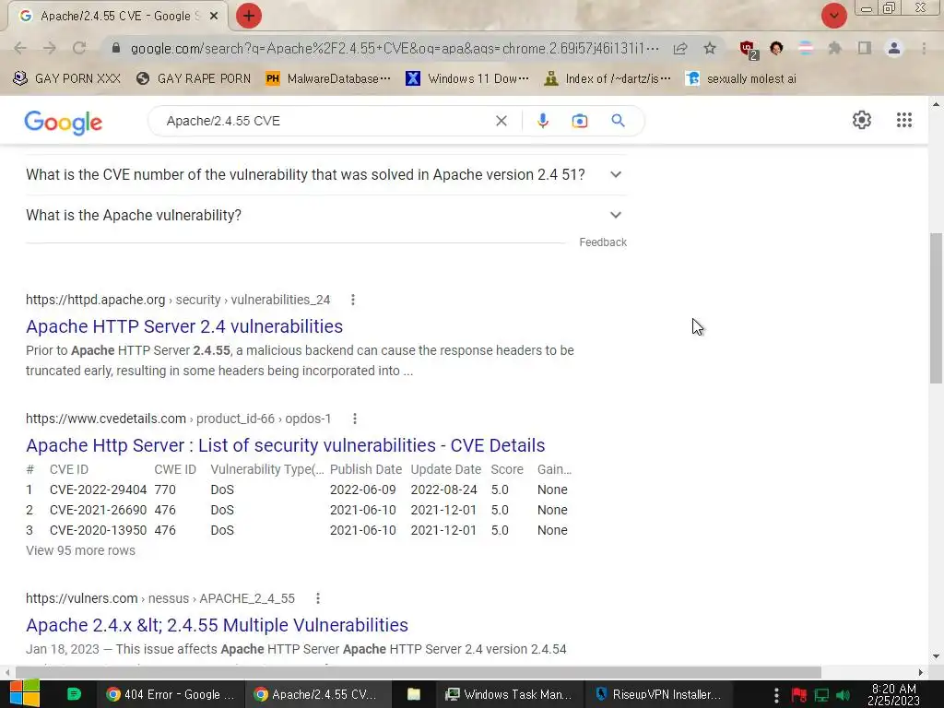
Task: Clear the search box with the X
Action: click(x=501, y=121)
